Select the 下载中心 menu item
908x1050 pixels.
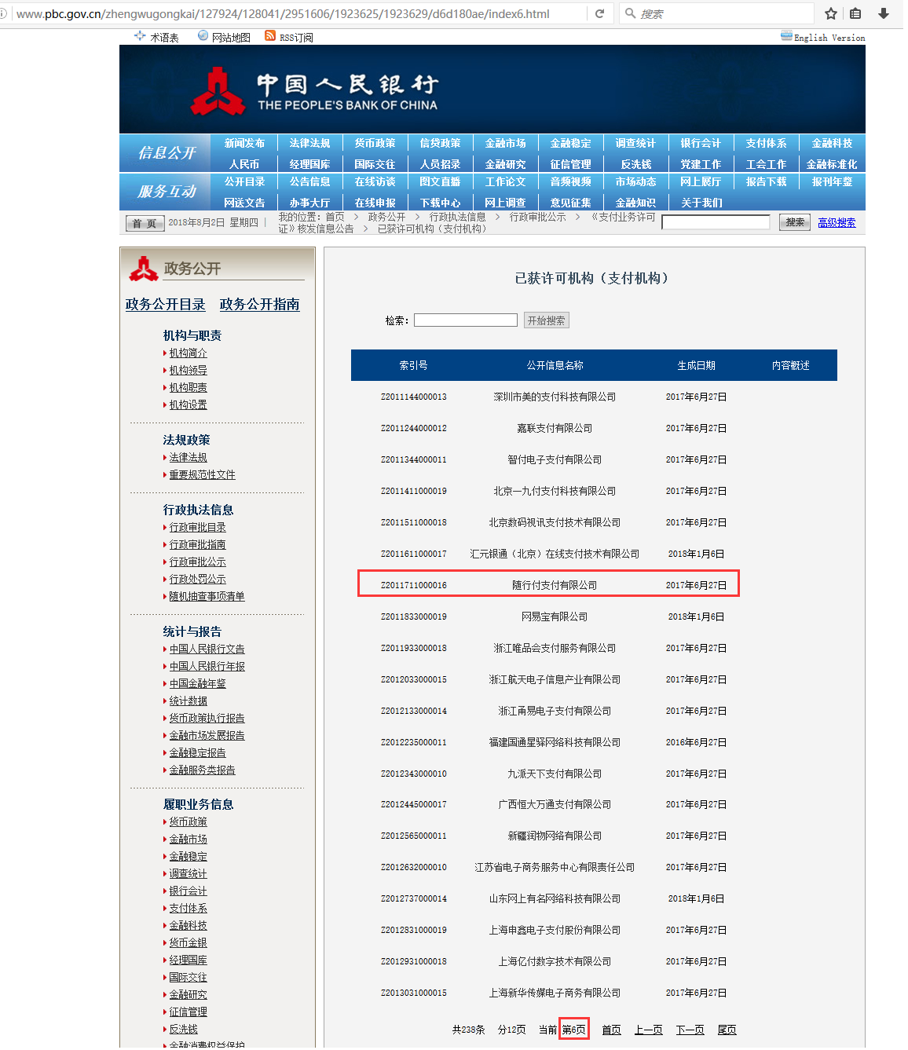click(440, 203)
